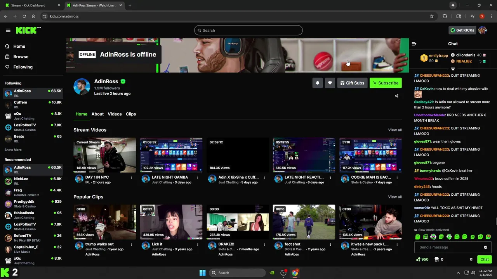Click the Gift Subs button
Screen dimensions: 497x279
352,83
